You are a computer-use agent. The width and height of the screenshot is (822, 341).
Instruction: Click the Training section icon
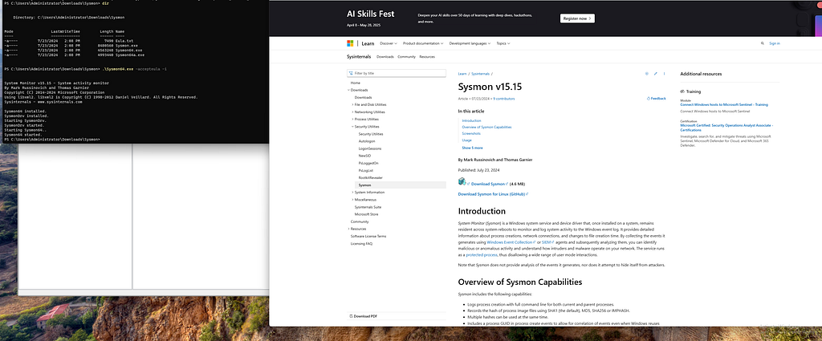tap(682, 91)
